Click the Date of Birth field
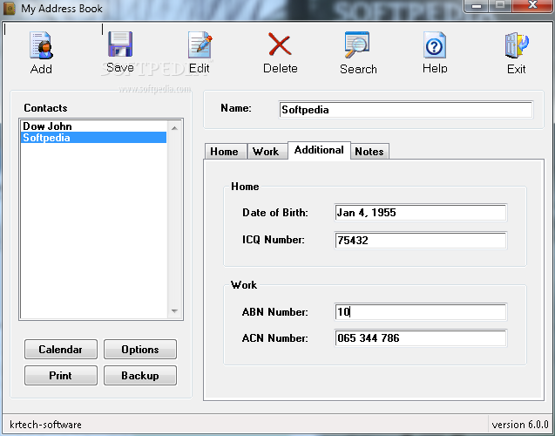 point(421,213)
